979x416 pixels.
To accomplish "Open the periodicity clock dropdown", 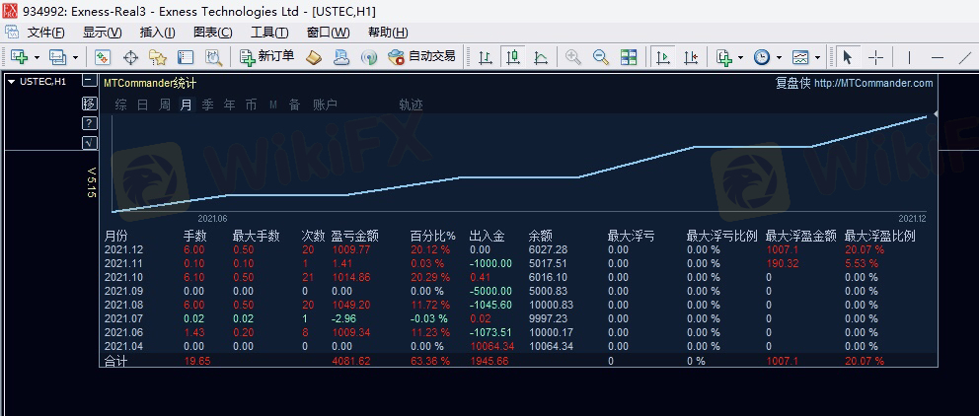I will 779,57.
